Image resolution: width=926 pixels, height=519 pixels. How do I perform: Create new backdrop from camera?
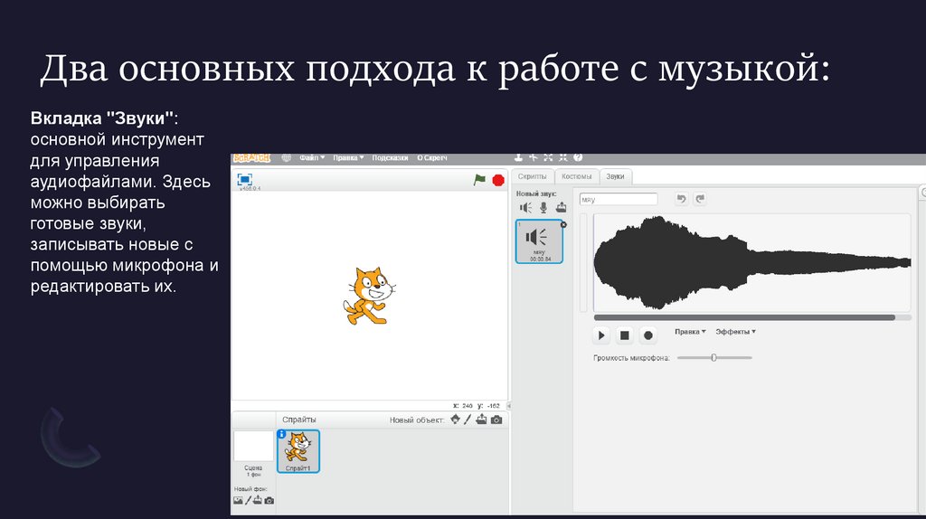(269, 500)
